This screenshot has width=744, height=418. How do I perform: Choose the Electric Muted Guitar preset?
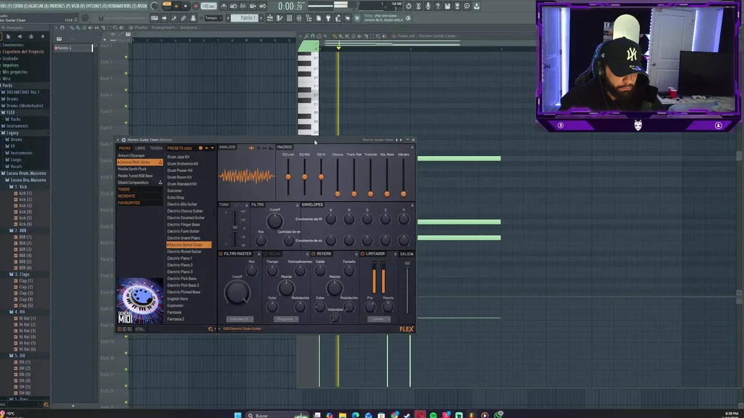tap(184, 251)
